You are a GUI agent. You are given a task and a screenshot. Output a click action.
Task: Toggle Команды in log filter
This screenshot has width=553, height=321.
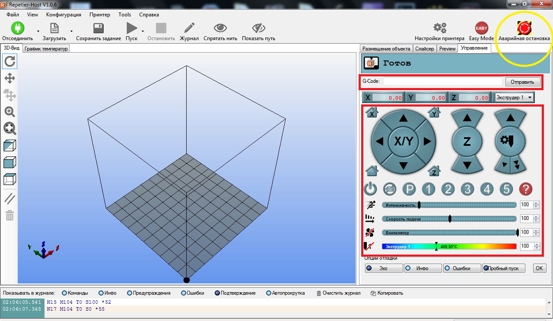click(75, 293)
